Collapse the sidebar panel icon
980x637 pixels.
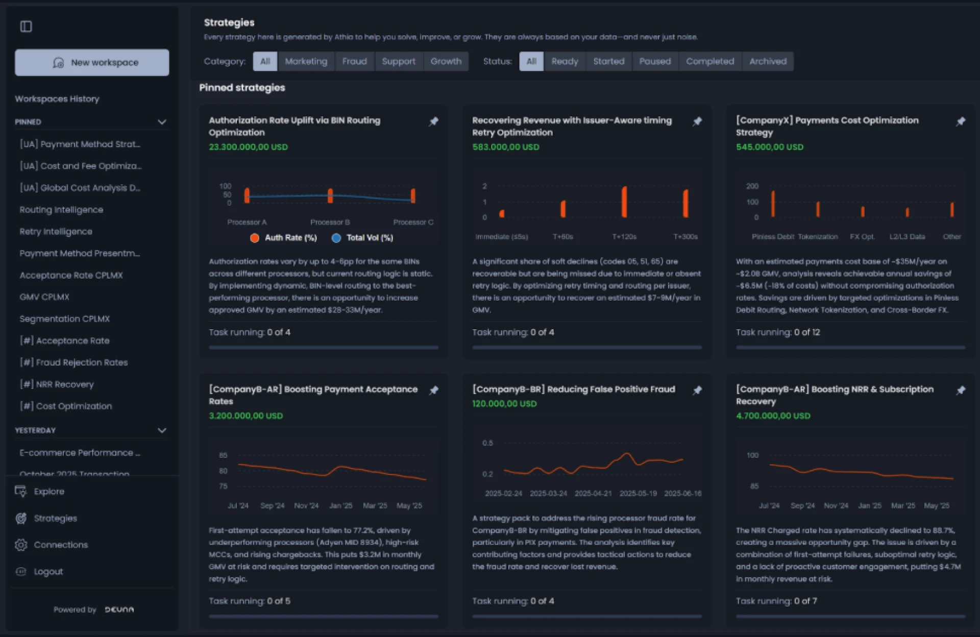[x=26, y=27]
